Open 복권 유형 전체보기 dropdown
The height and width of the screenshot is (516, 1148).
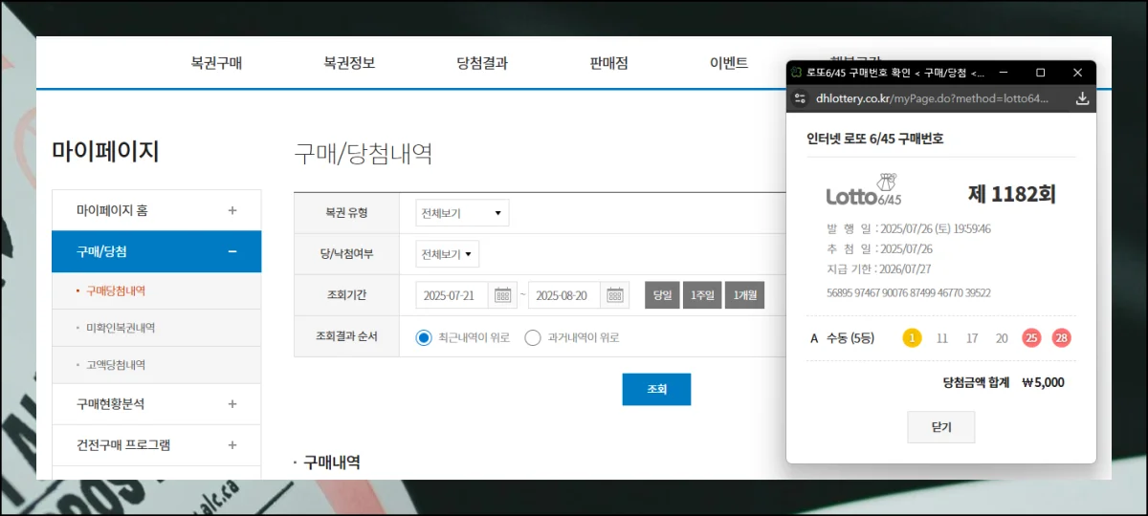click(x=462, y=213)
